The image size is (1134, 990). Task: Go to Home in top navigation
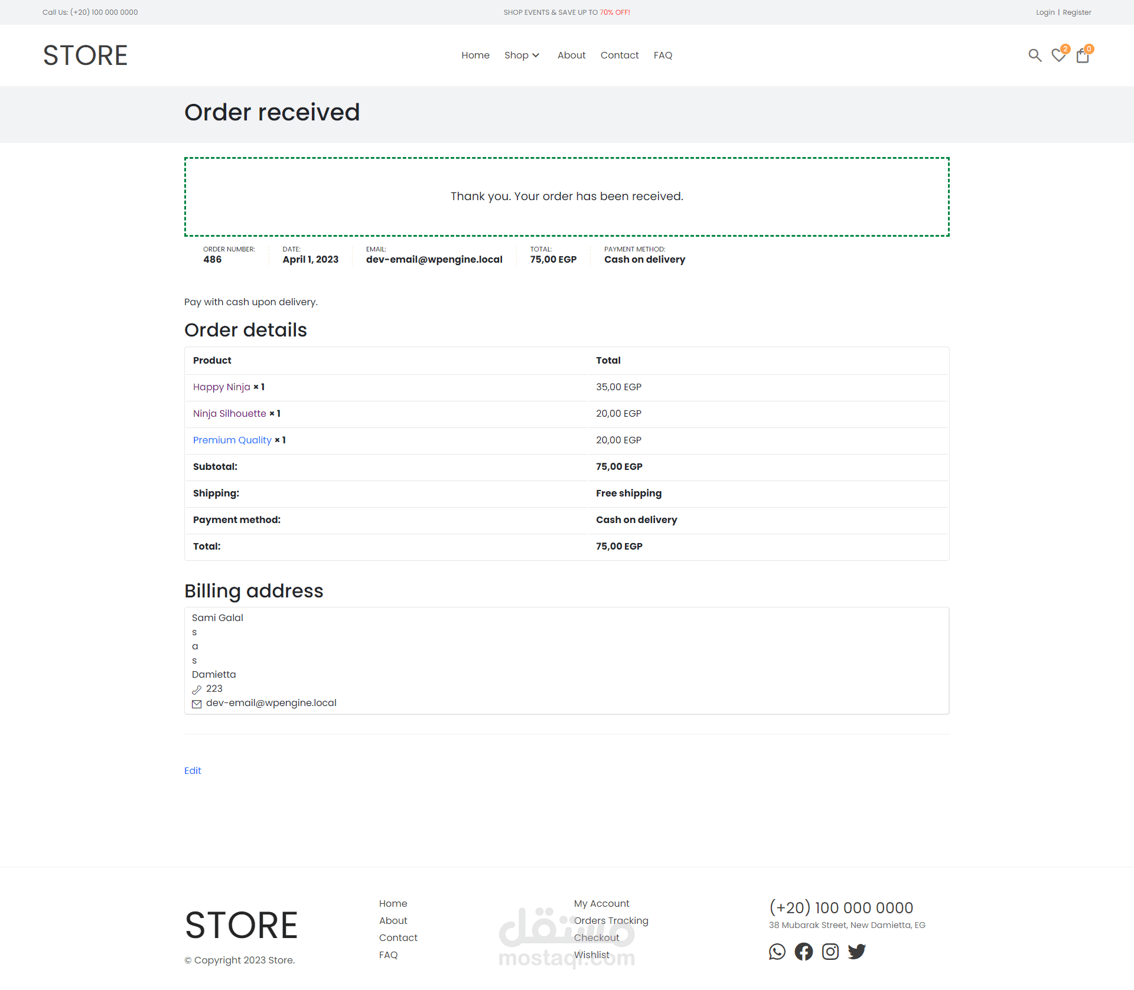click(475, 55)
